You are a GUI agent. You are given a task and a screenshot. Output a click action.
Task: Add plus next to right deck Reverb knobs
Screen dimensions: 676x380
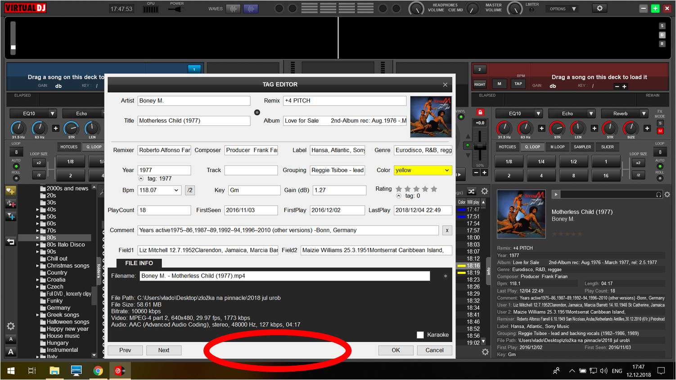647,128
